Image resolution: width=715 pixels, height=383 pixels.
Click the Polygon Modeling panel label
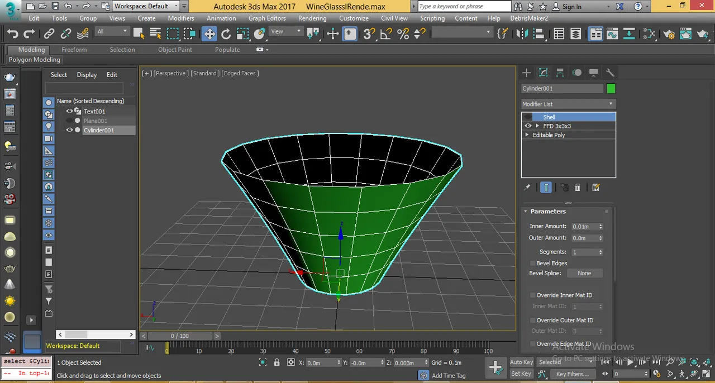pyautogui.click(x=34, y=60)
